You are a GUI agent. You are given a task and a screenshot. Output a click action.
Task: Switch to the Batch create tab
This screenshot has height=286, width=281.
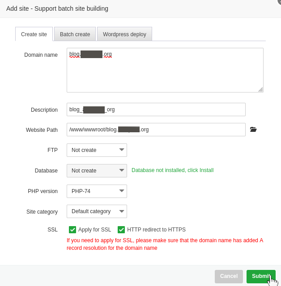[x=75, y=34]
